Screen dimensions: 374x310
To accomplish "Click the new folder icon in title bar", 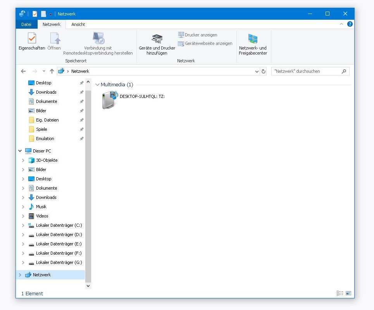I will pyautogui.click(x=43, y=14).
